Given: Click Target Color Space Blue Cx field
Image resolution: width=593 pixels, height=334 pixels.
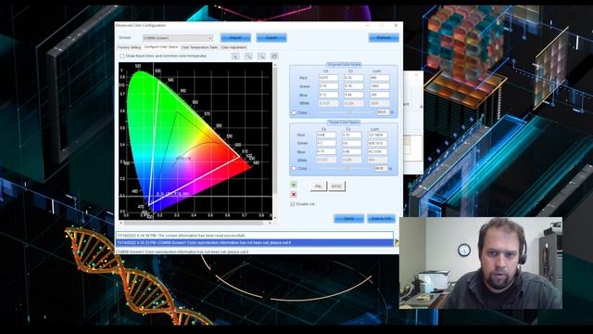Looking at the screenshot, I should (x=326, y=151).
